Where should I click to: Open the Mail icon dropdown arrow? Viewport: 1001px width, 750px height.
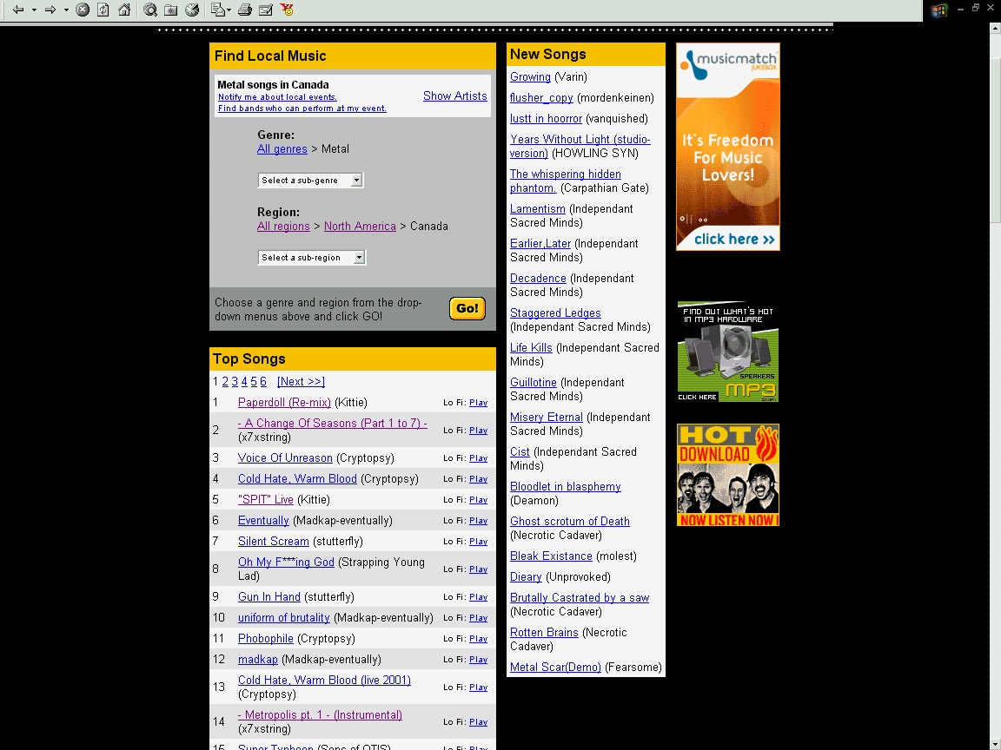(229, 10)
